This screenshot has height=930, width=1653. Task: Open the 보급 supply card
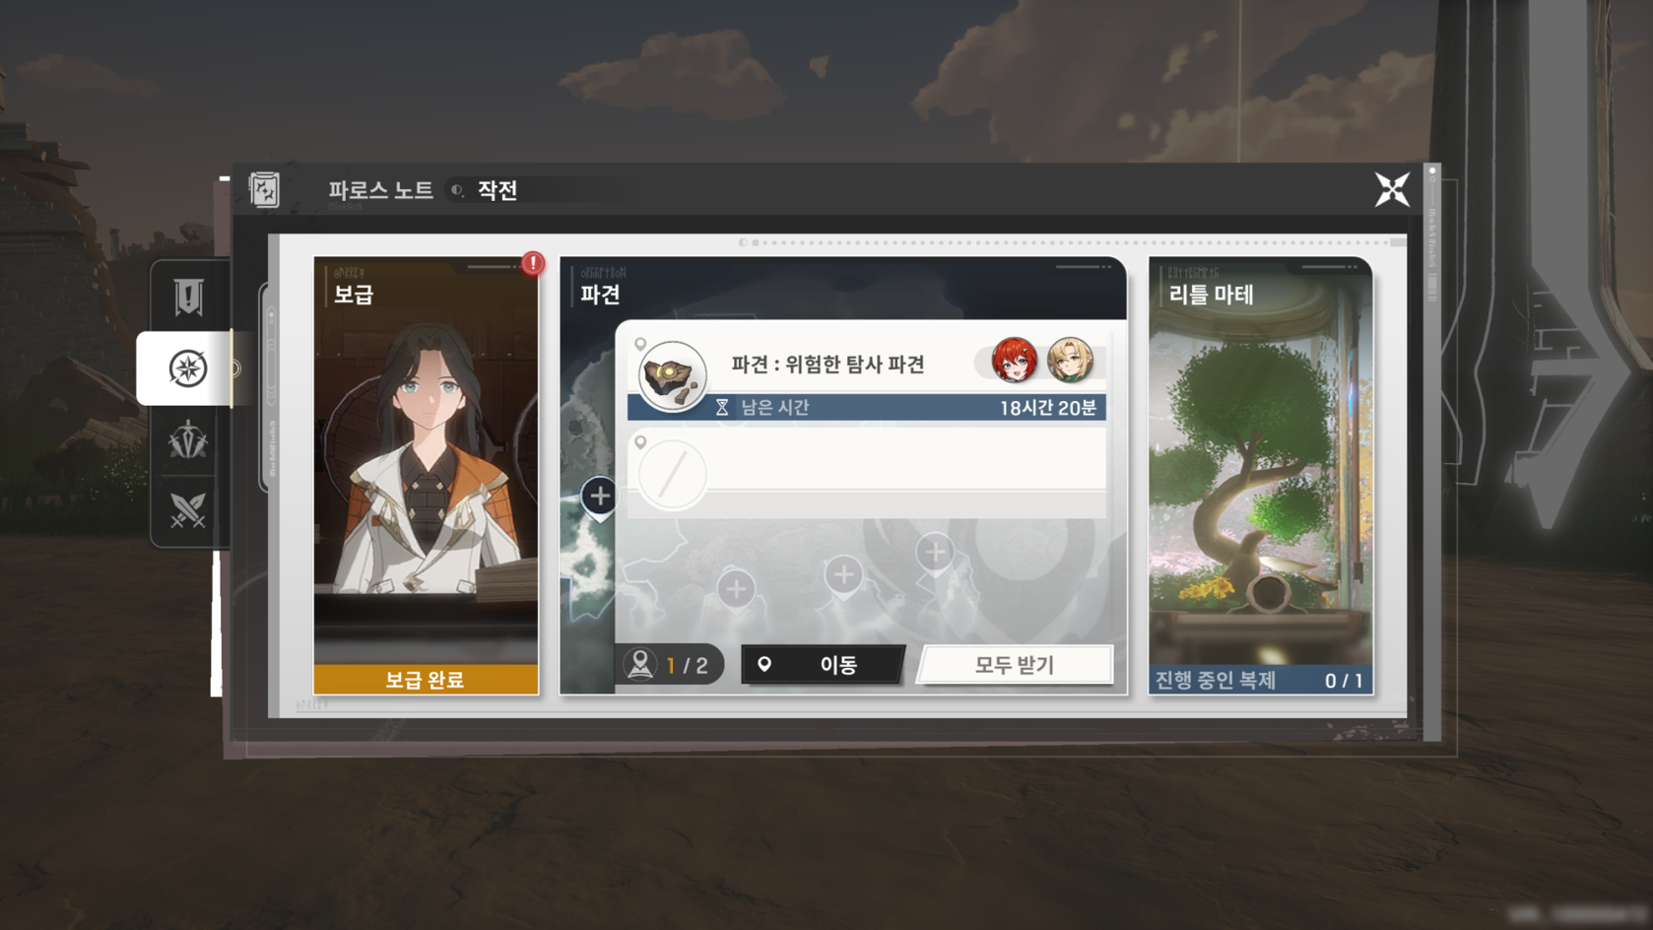pos(426,476)
